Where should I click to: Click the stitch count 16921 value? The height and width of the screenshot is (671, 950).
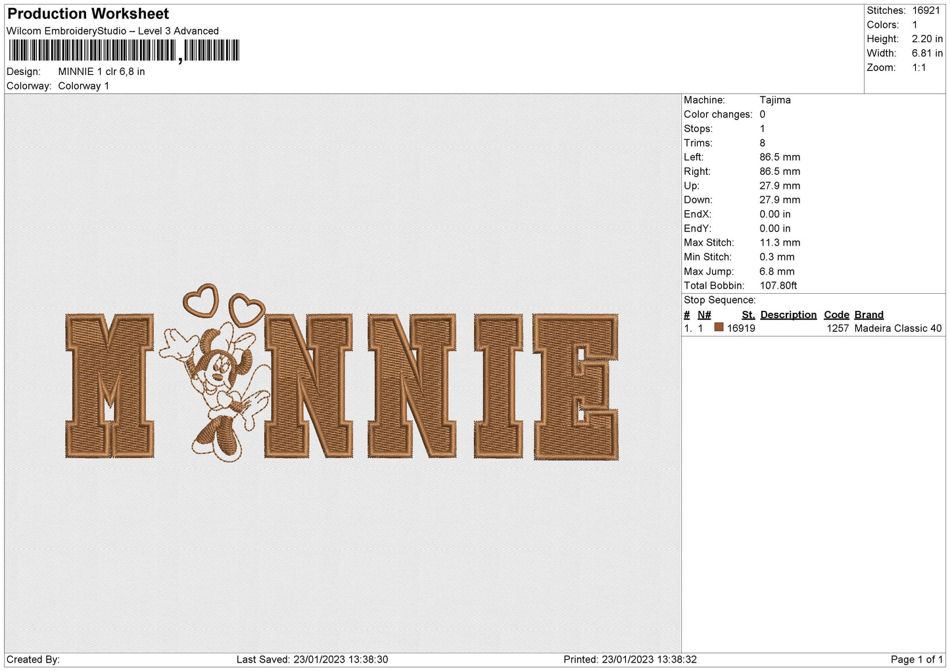[925, 11]
